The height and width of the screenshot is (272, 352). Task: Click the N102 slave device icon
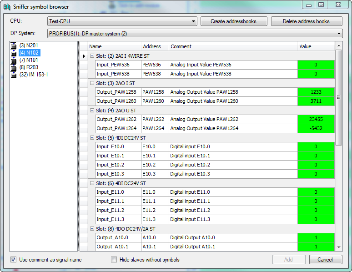[14, 53]
